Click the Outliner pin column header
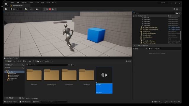Screen dimensions: 189x106 click(136, 16)
